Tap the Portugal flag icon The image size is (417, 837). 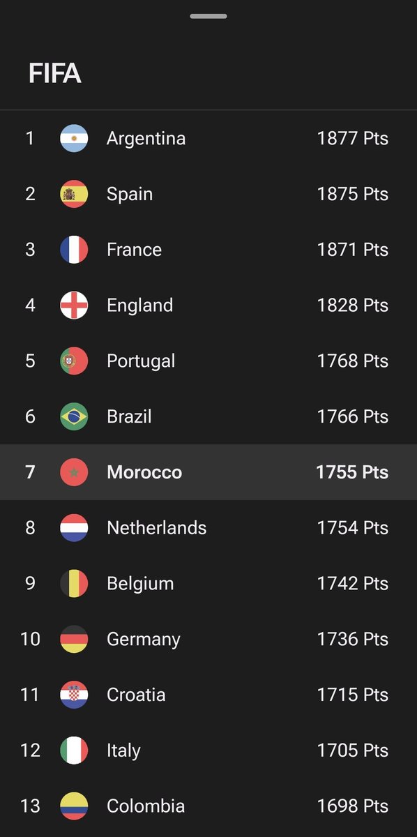[x=74, y=361]
